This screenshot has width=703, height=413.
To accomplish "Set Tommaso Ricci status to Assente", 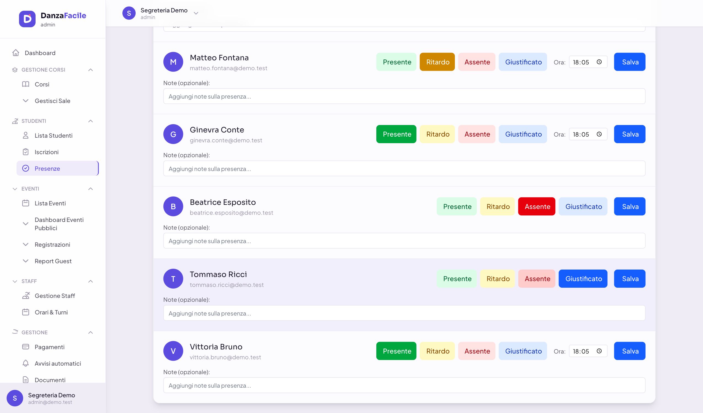I will 537,279.
